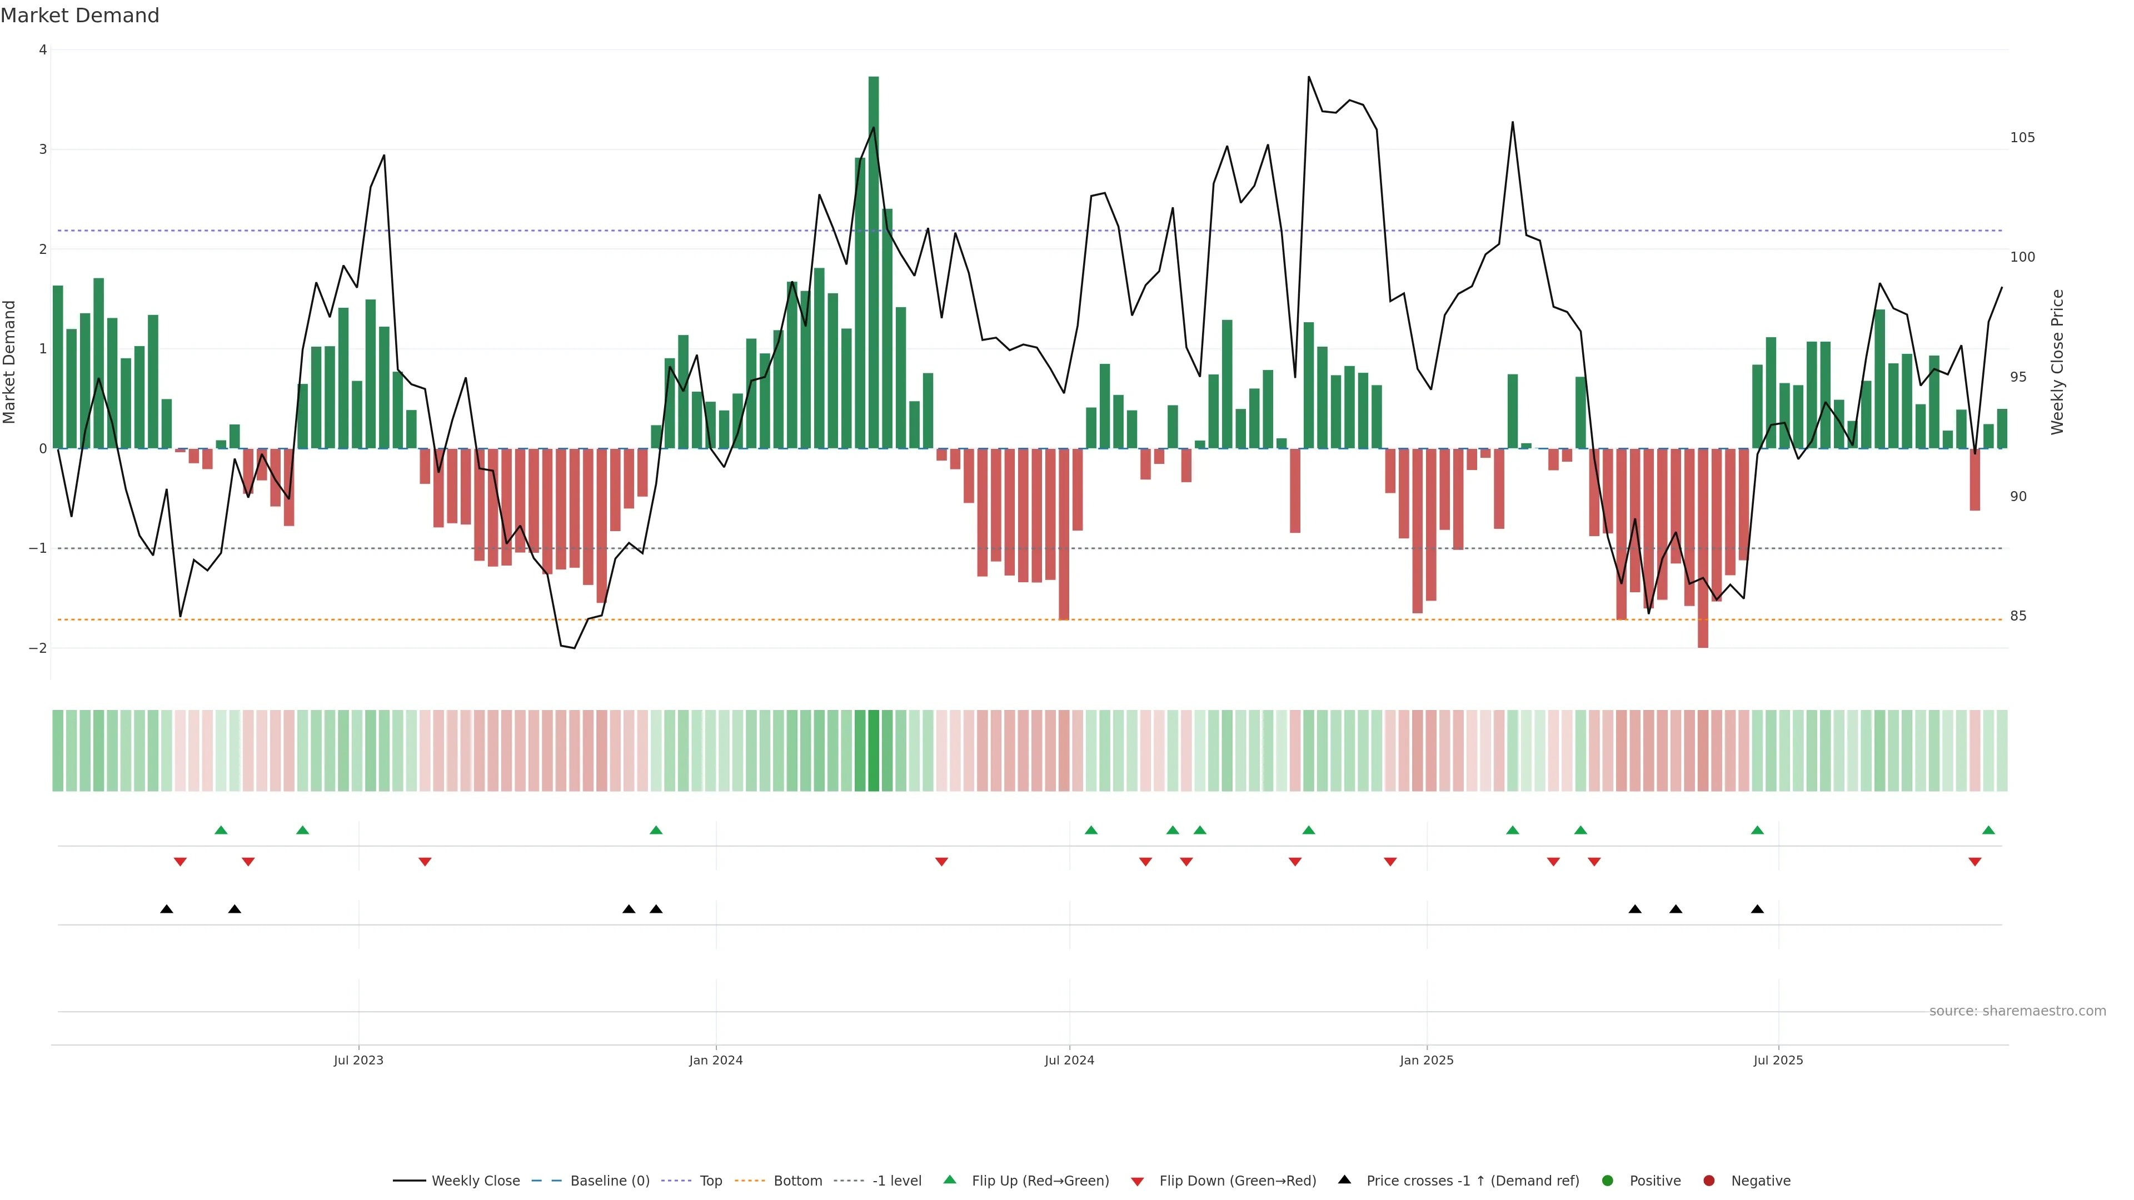
Task: Hide the Top dotted line legend item
Action: tap(710, 1180)
